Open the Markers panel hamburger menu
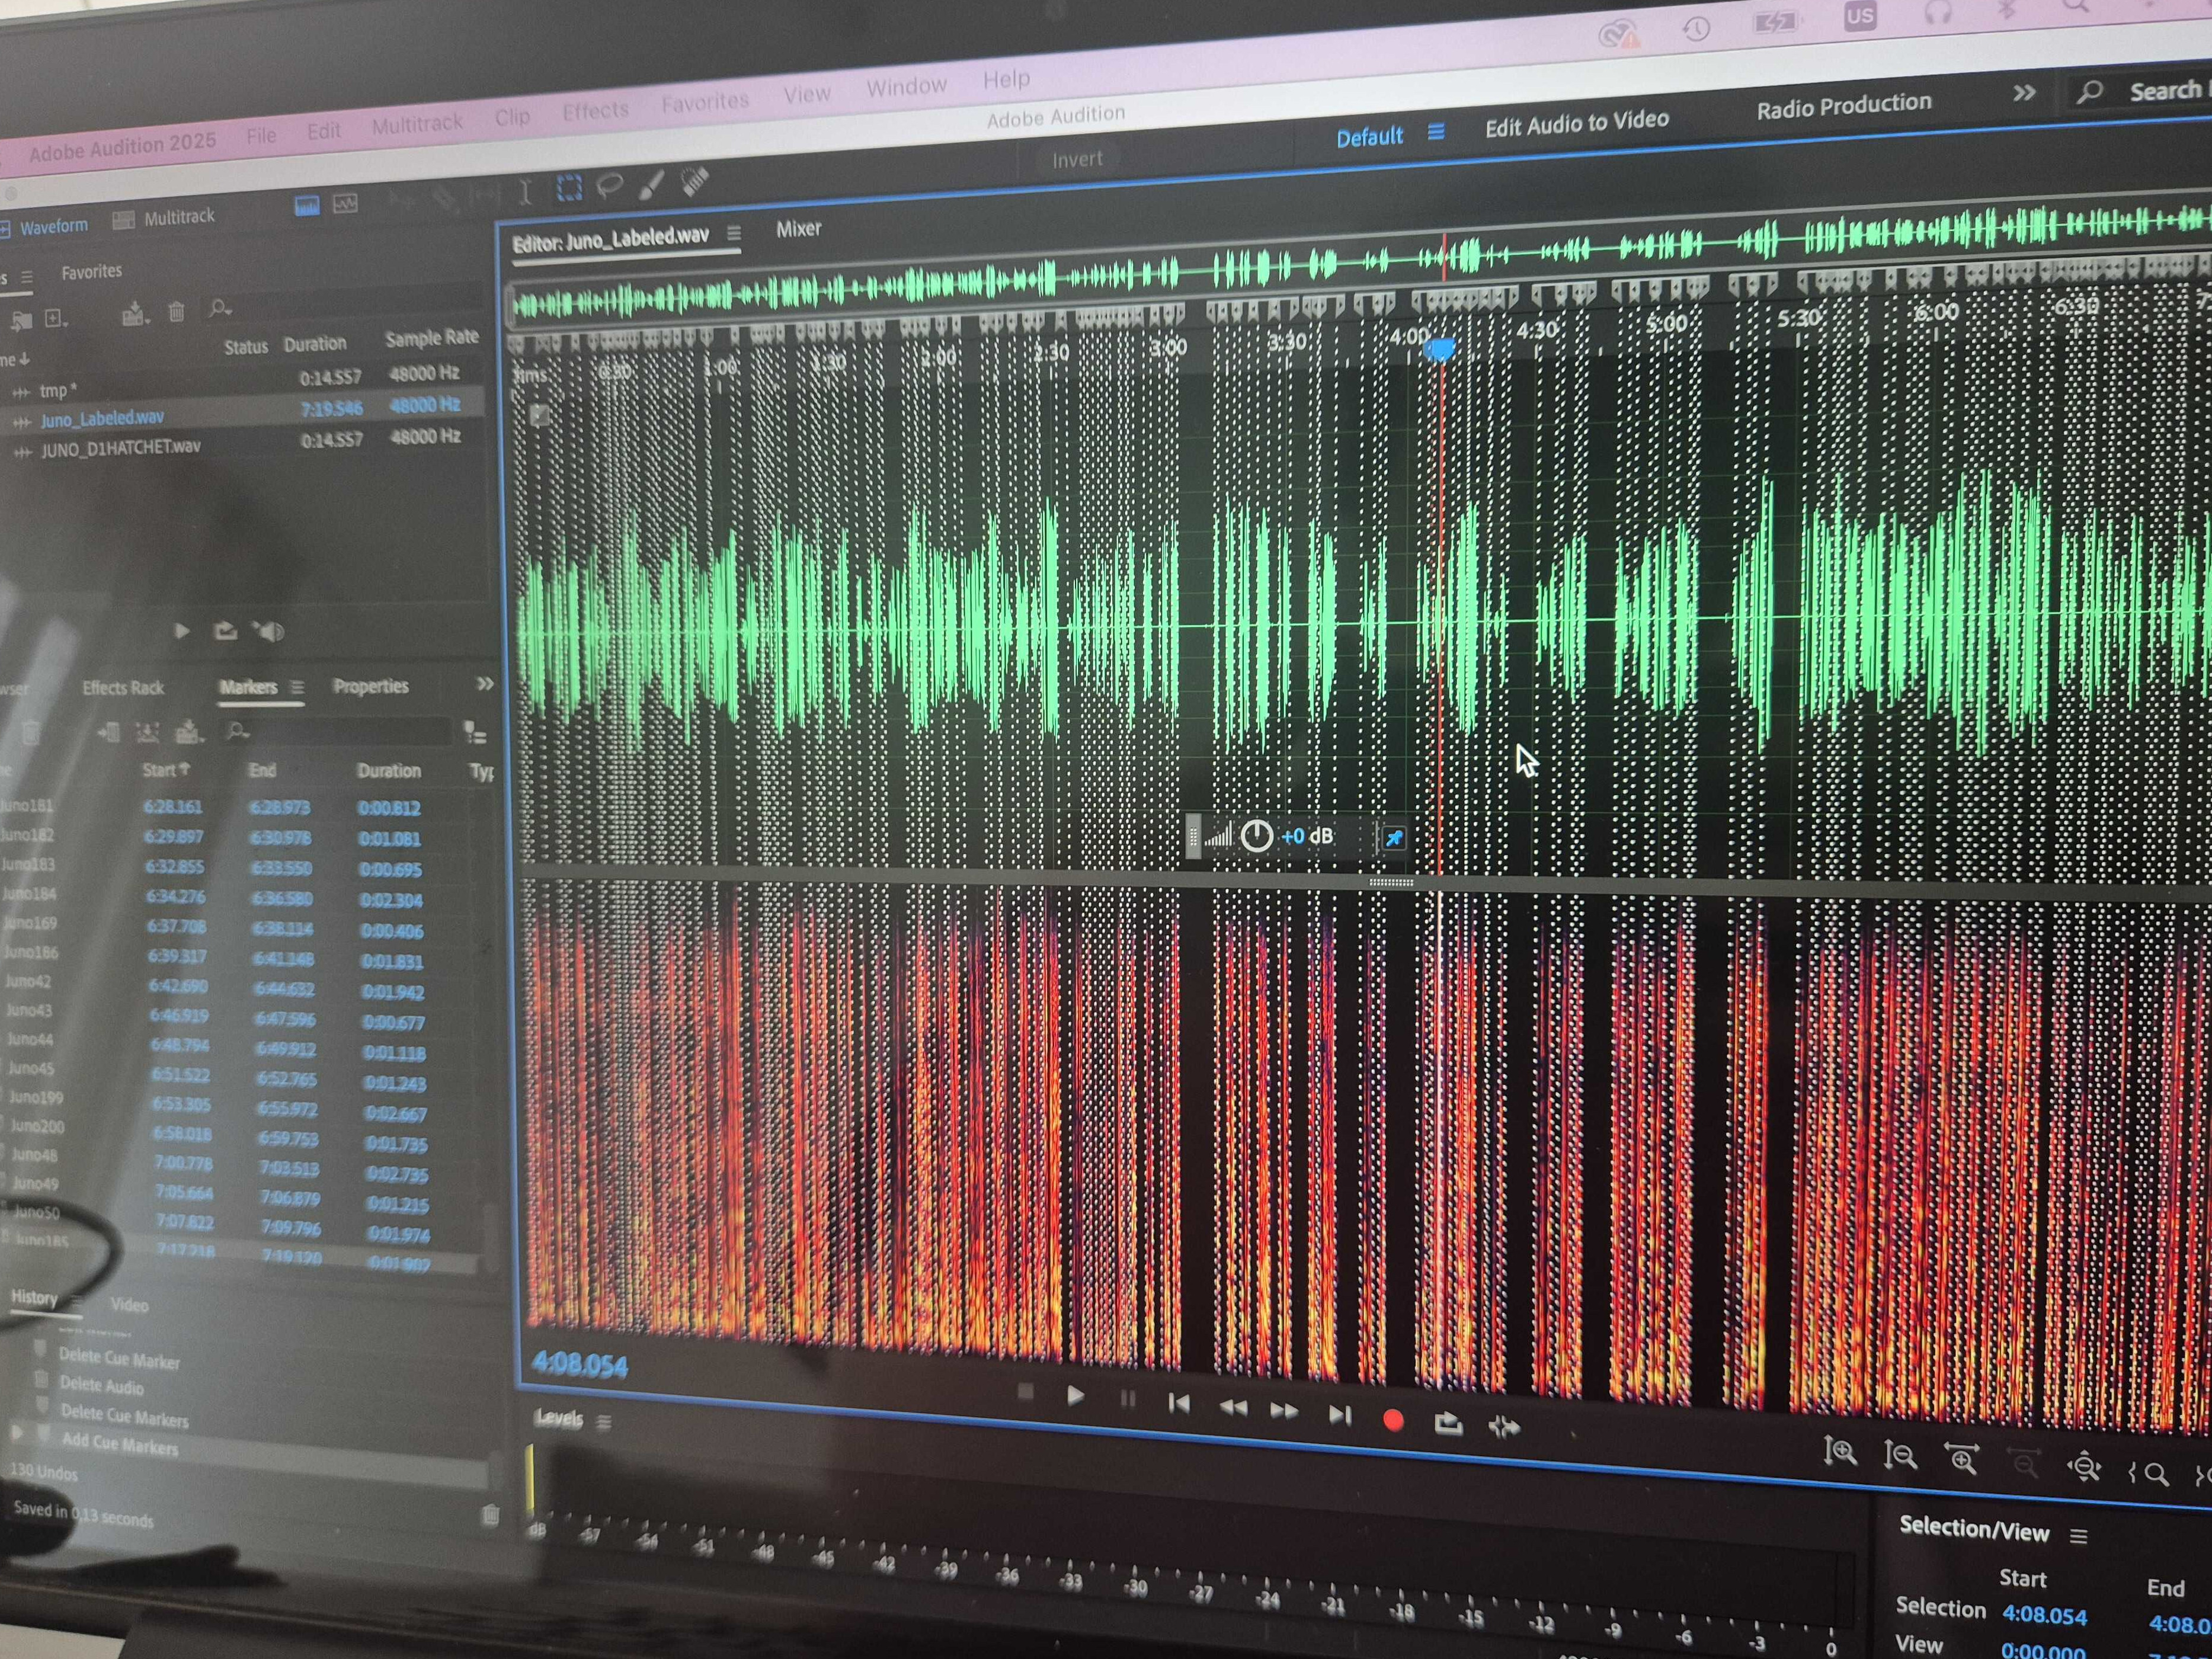 tap(297, 687)
